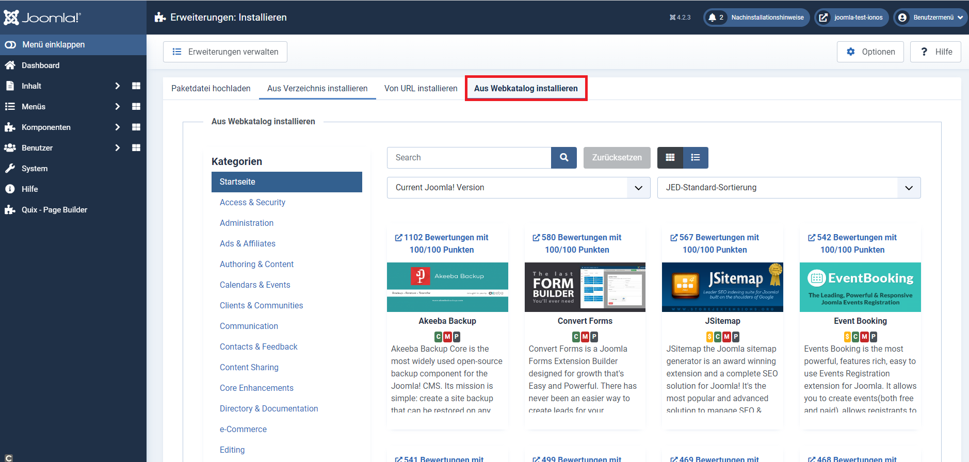Select Editing category
Screen dimensions: 969x462
click(232, 450)
